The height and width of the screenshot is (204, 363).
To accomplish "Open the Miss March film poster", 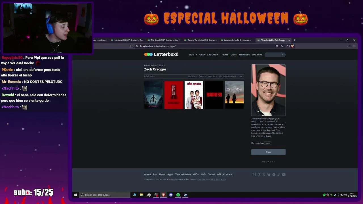I will pyautogui.click(x=194, y=95).
